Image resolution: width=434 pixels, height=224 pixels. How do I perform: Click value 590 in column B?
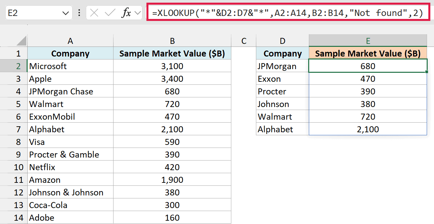pos(172,142)
